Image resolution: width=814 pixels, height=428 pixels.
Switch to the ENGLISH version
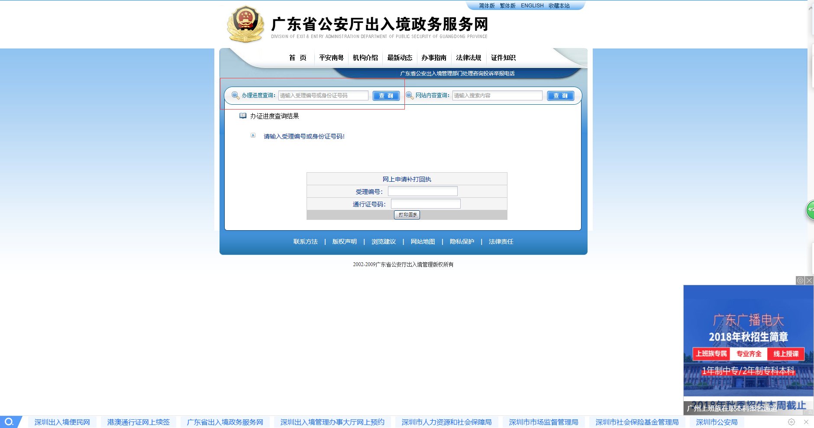(x=532, y=5)
